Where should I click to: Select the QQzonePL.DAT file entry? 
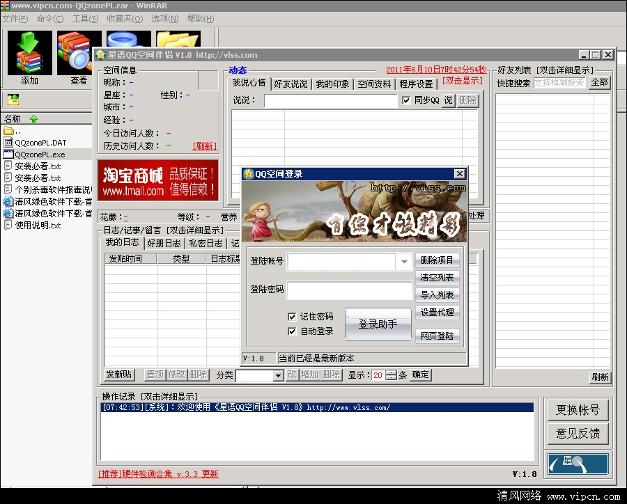(x=40, y=143)
